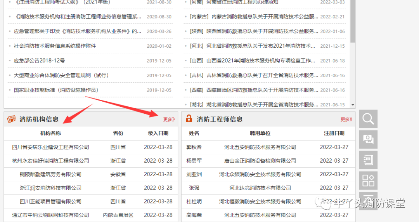This screenshot has width=419, height=222.
Task: Select 四川省安居乐业建设工程有限公司 row
Action: click(91, 147)
